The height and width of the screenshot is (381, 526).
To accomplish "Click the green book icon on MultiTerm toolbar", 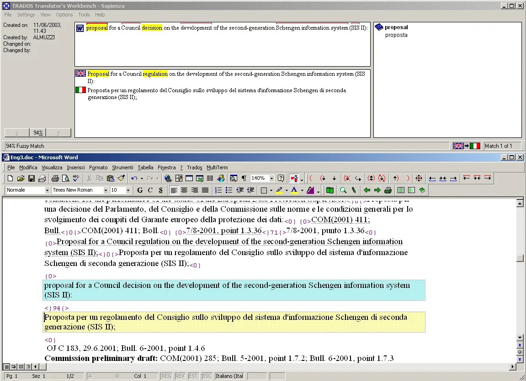I will point(422,190).
